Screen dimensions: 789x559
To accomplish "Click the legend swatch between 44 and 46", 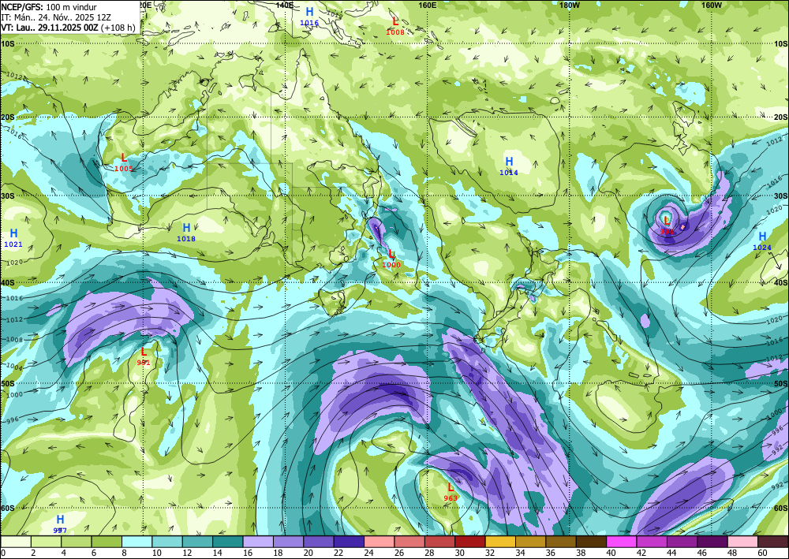I will (x=682, y=542).
